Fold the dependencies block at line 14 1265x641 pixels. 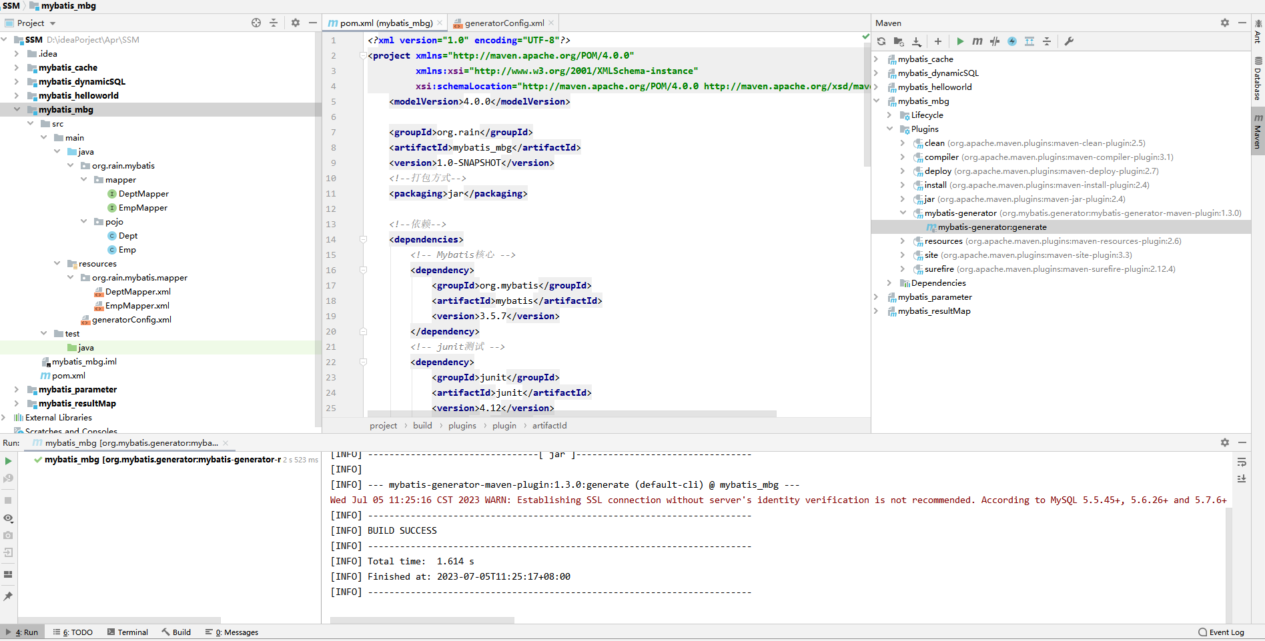pos(364,239)
